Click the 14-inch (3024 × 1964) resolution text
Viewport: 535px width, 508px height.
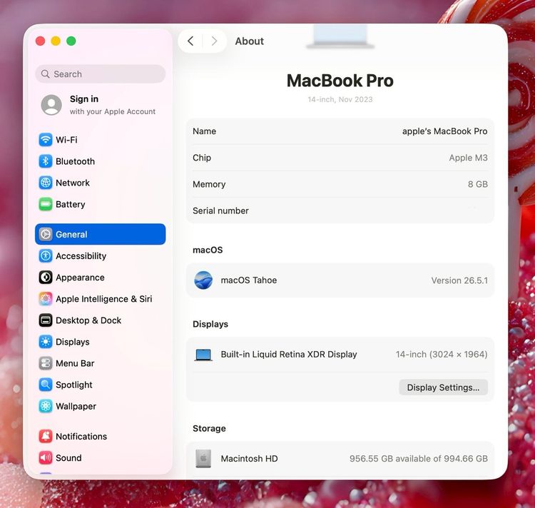[442, 354]
